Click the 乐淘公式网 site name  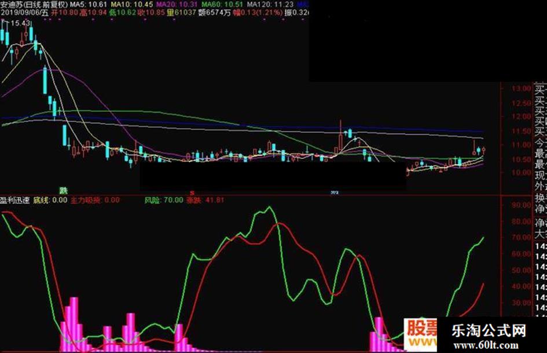click(x=489, y=330)
